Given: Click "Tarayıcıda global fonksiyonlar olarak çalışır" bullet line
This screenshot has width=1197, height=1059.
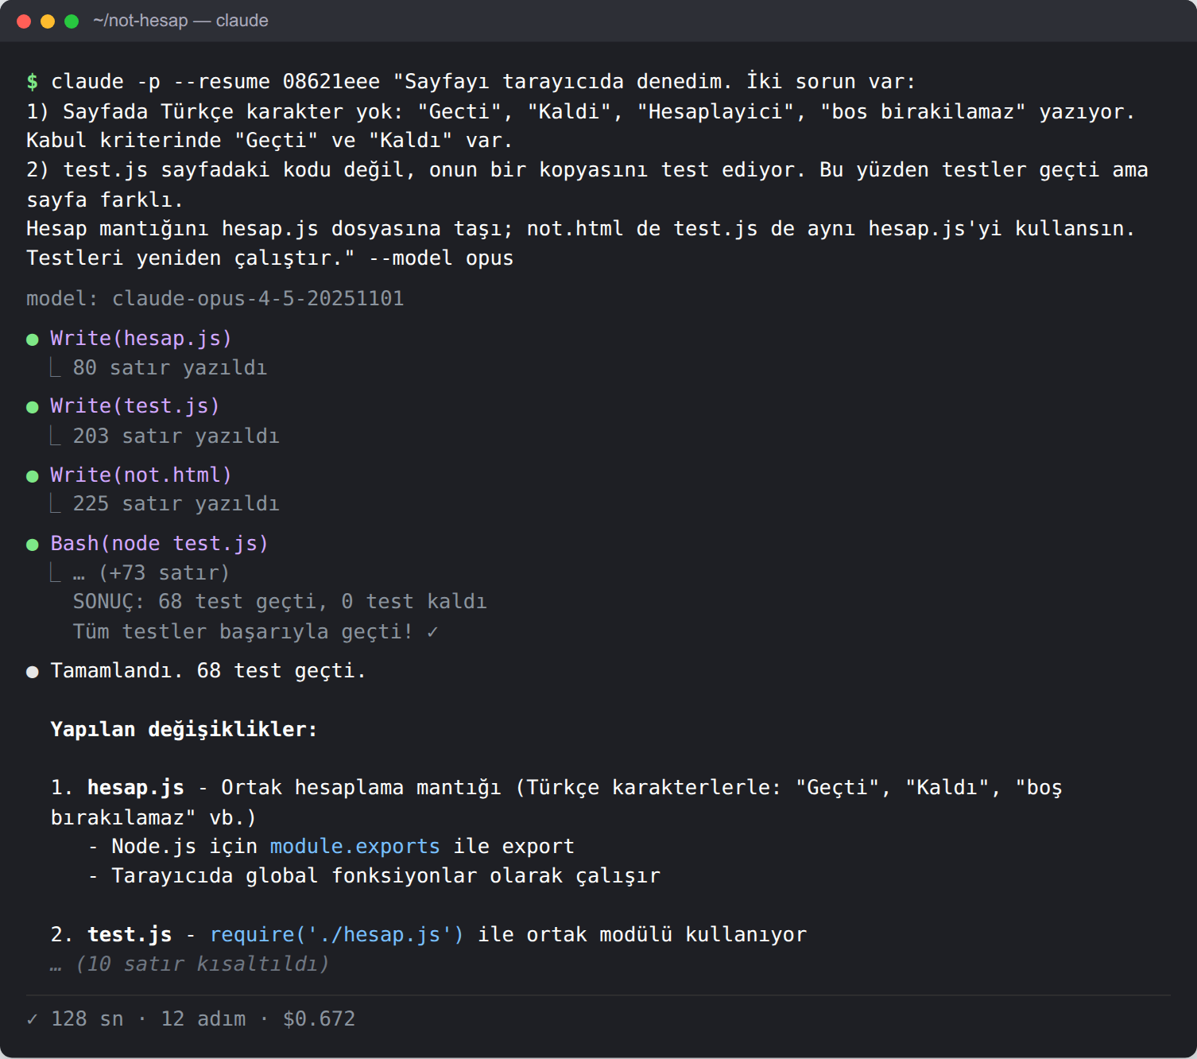Looking at the screenshot, I should tap(385, 876).
